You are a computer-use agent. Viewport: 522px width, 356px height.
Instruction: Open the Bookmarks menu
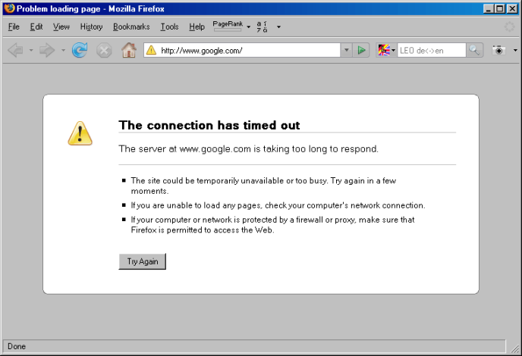click(131, 27)
